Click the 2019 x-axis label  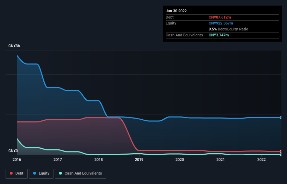coord(139,160)
